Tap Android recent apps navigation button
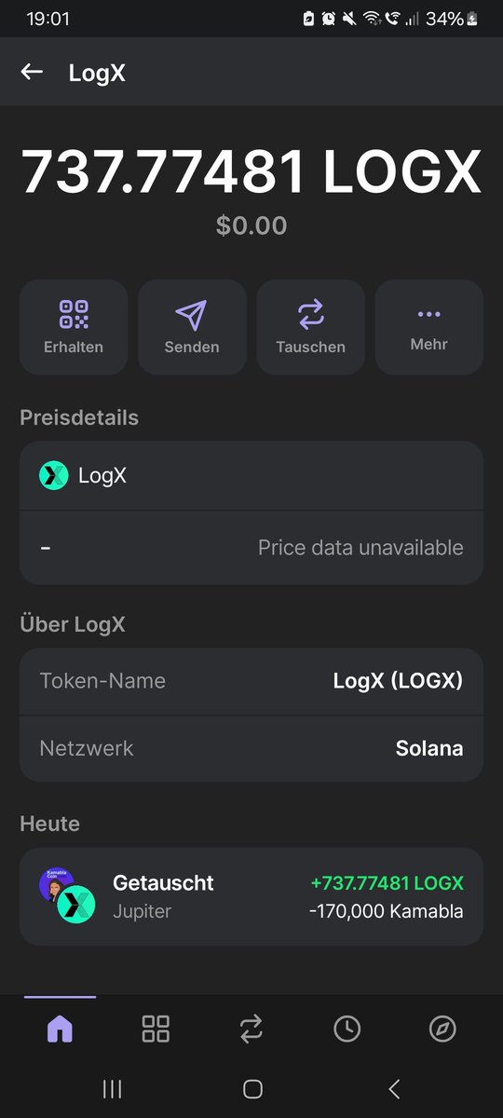This screenshot has height=1118, width=503. [x=113, y=1088]
